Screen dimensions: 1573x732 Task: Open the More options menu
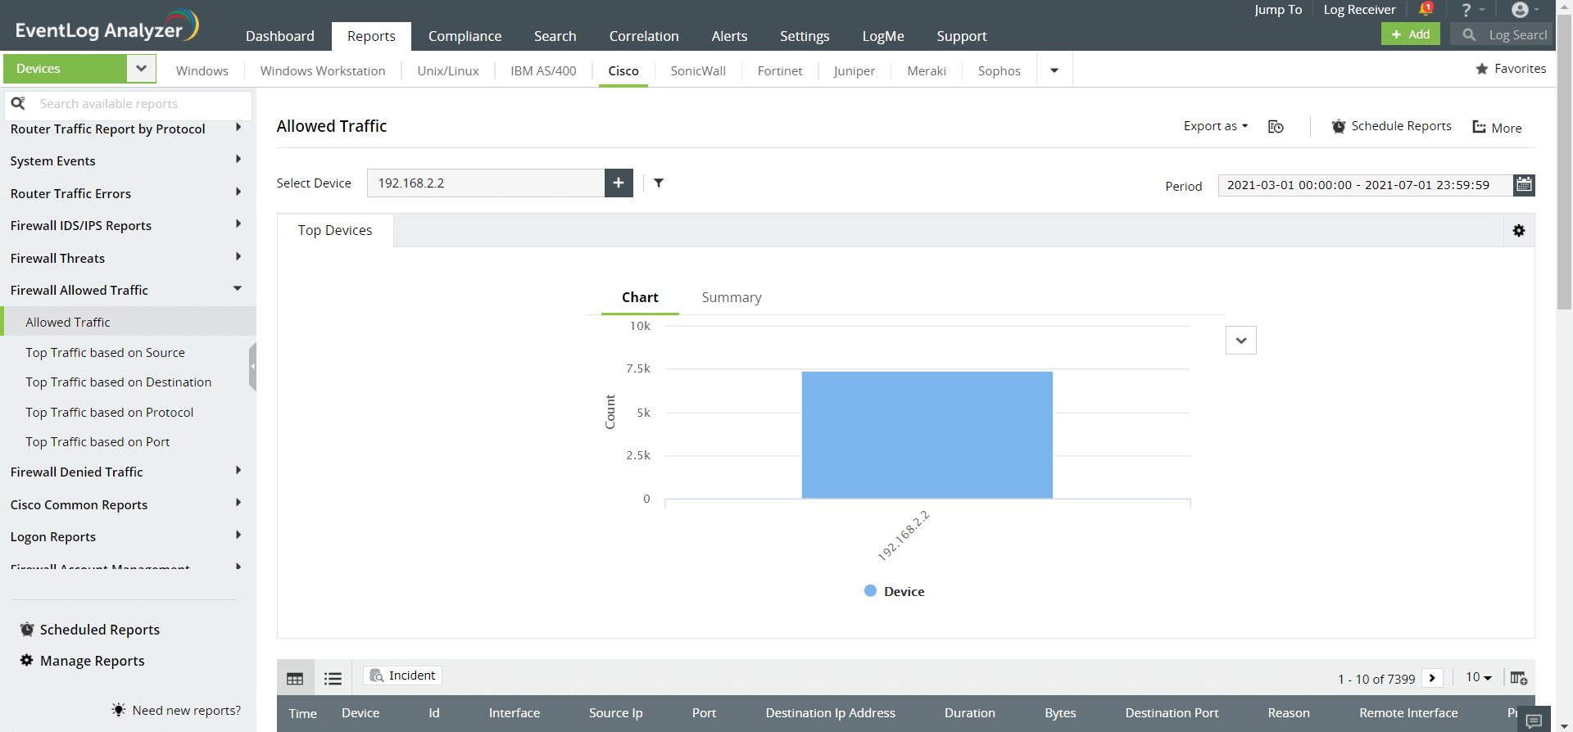pos(1497,128)
